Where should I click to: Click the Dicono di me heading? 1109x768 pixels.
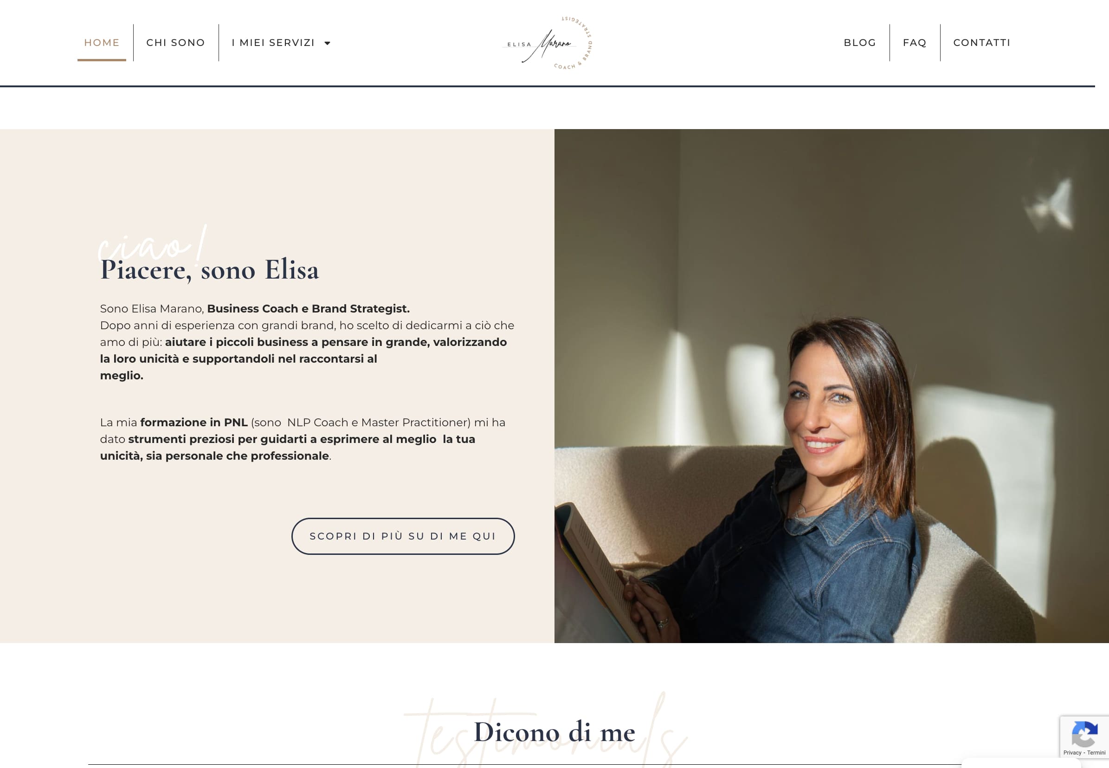554,732
